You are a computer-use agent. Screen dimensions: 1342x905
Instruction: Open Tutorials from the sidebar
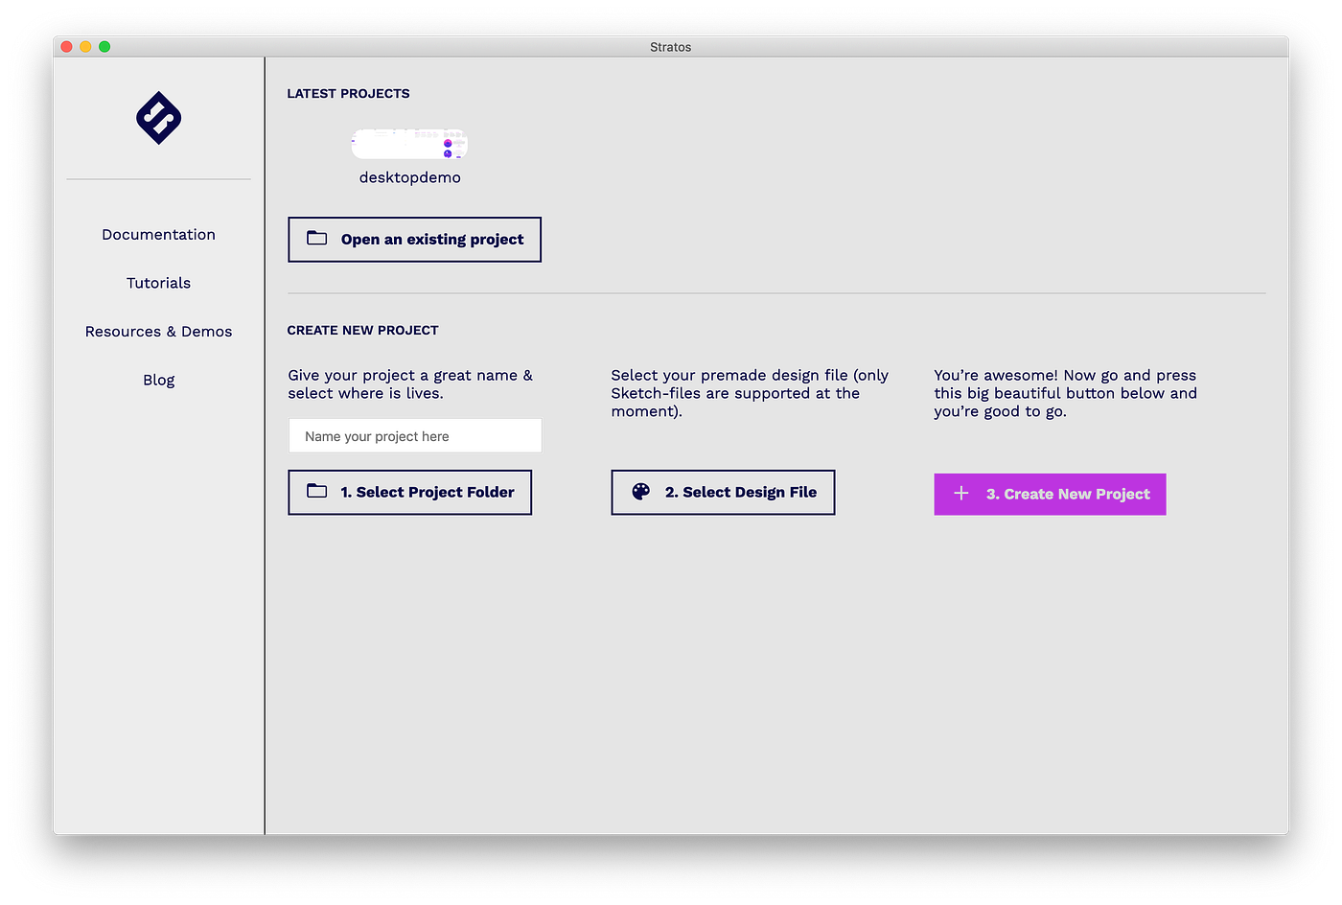[158, 283]
